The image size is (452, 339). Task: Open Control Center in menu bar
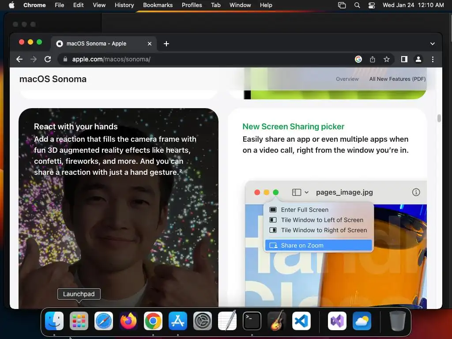point(372,5)
